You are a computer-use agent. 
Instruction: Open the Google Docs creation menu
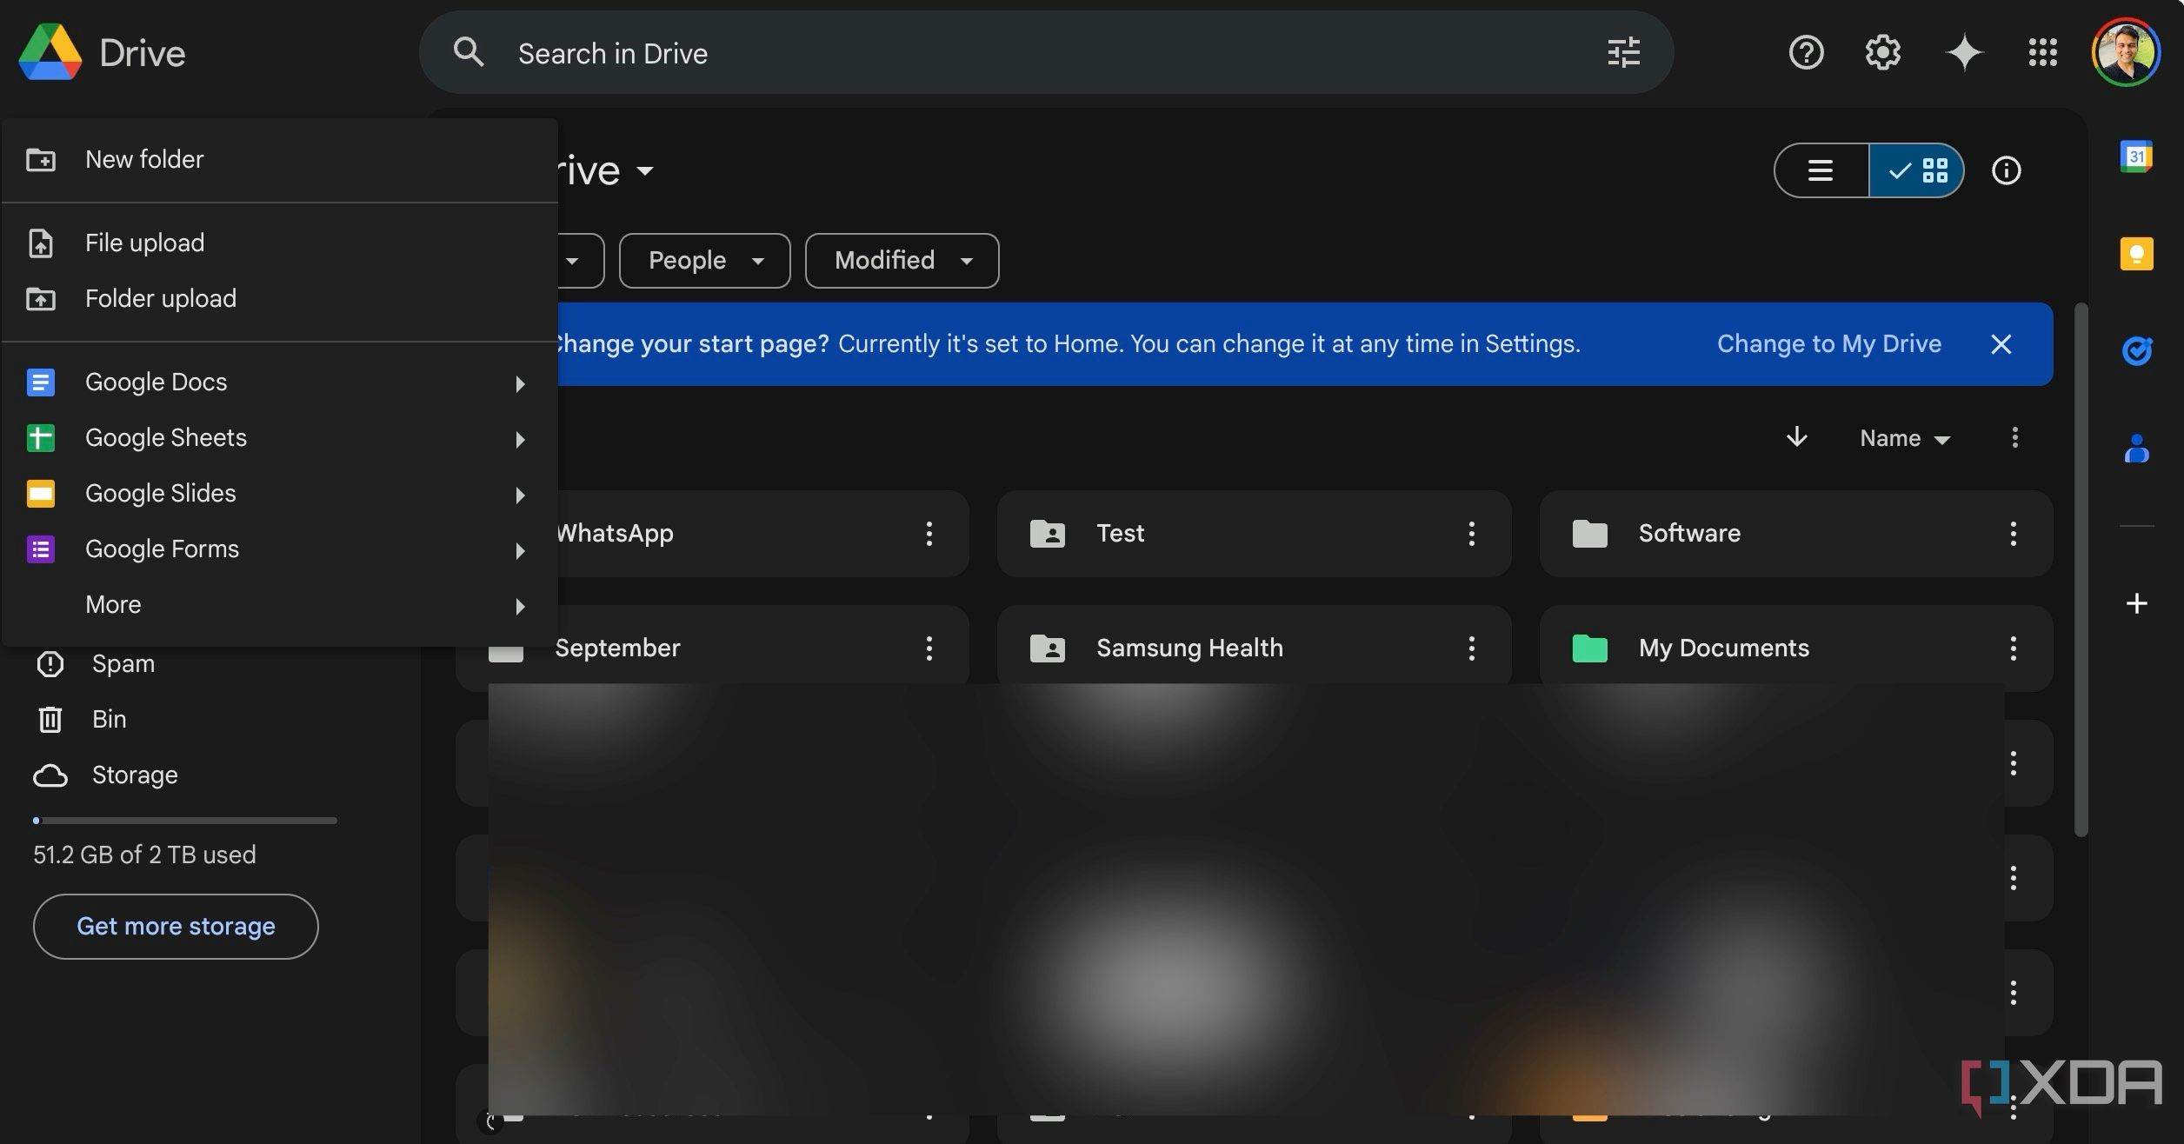(x=517, y=382)
